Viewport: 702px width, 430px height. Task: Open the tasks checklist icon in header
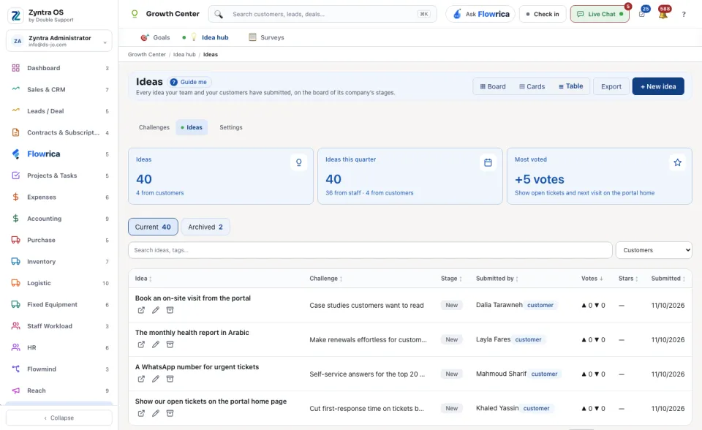[642, 15]
